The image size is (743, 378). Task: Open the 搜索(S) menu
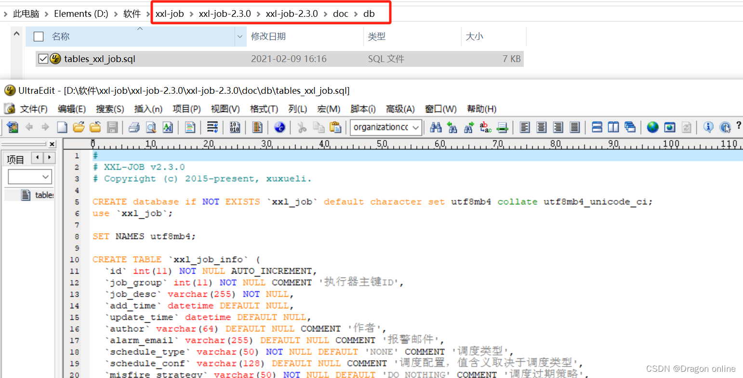pyautogui.click(x=110, y=109)
